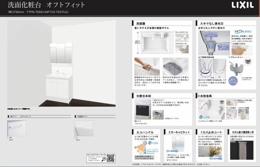Click the 扉カラー スタンダード label
Viewport: 260px width, 167px height.
(21, 116)
